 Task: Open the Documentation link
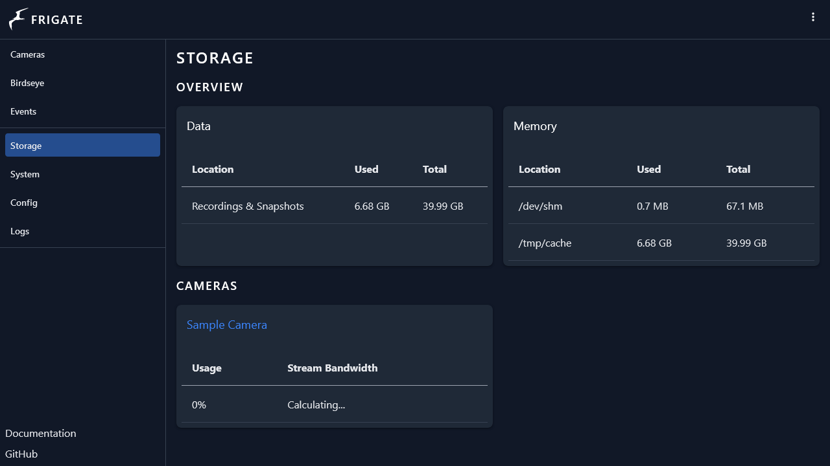pyautogui.click(x=41, y=434)
